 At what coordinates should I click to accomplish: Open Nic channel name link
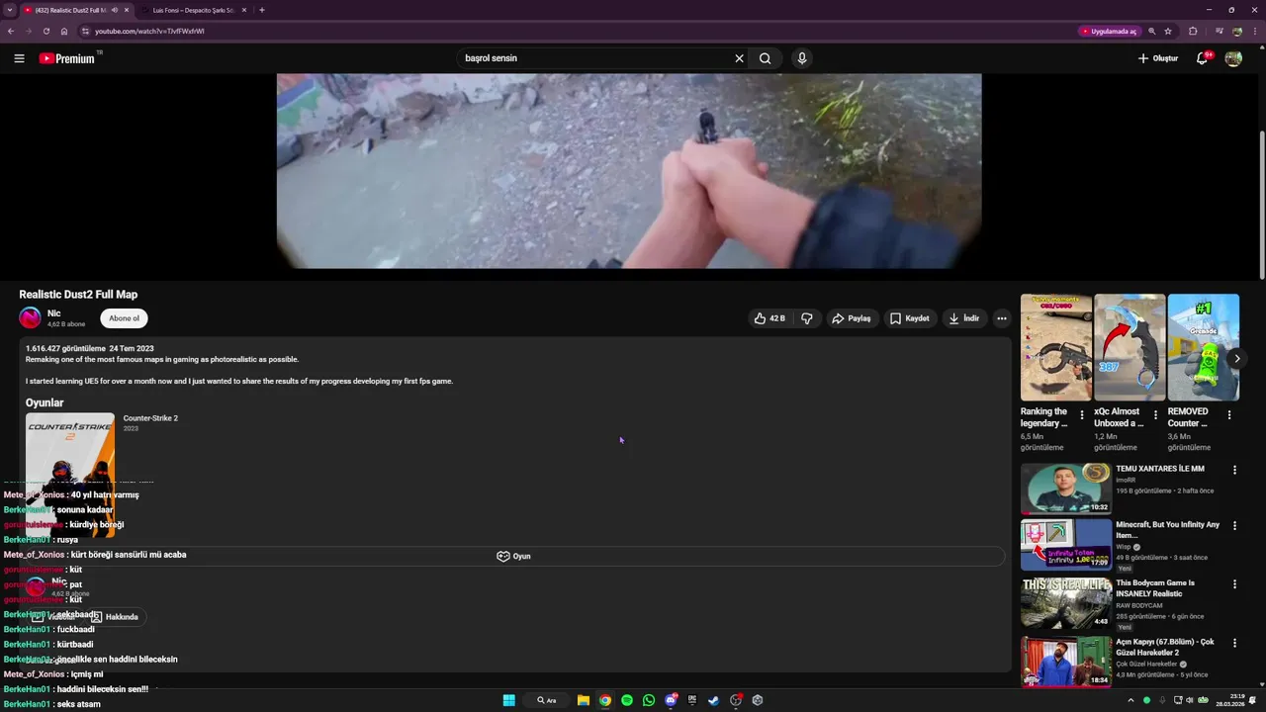click(x=53, y=313)
